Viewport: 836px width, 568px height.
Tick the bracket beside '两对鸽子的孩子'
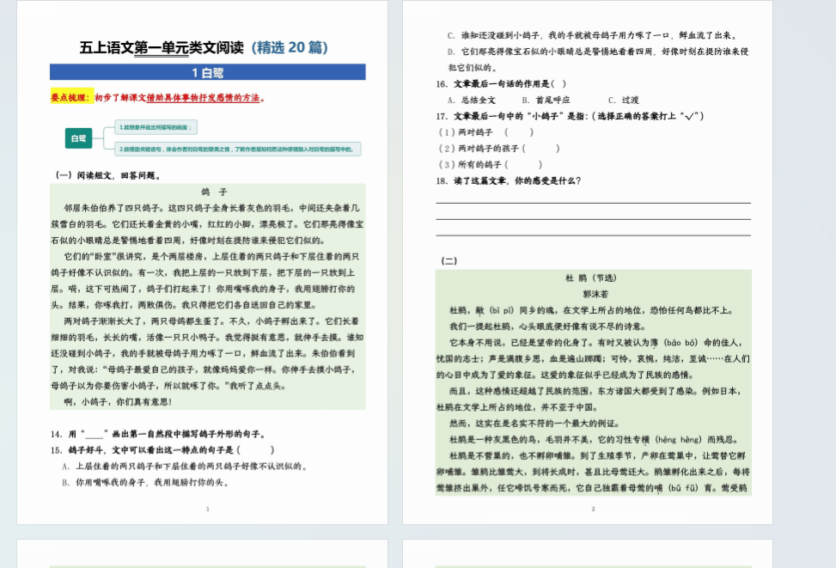[545, 148]
